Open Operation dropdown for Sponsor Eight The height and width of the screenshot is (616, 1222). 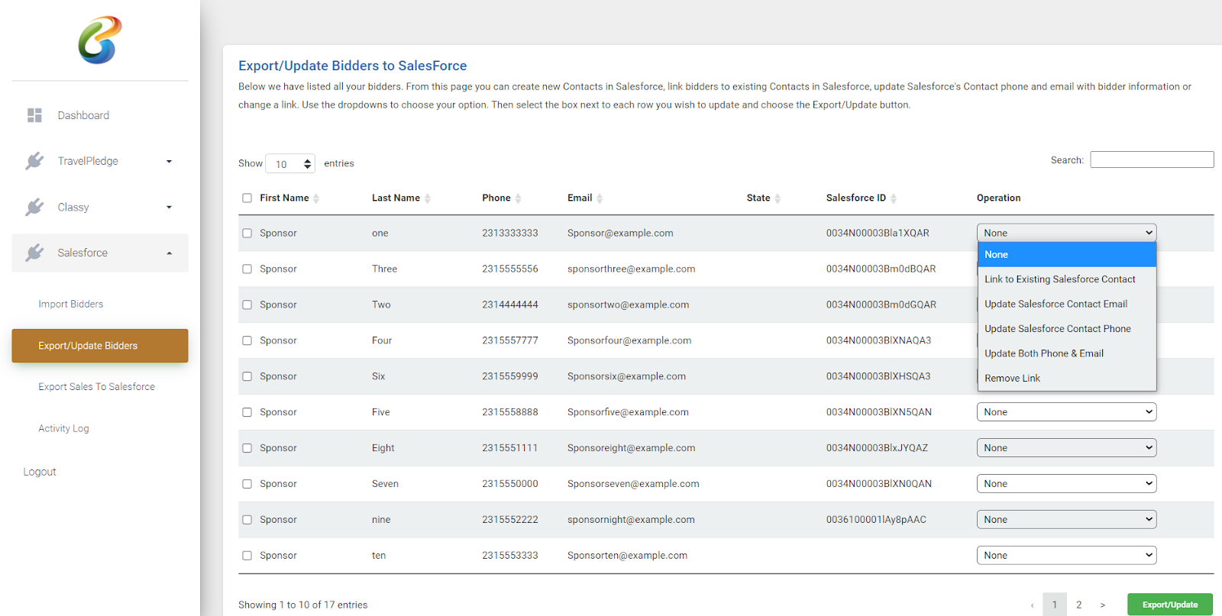(1066, 448)
